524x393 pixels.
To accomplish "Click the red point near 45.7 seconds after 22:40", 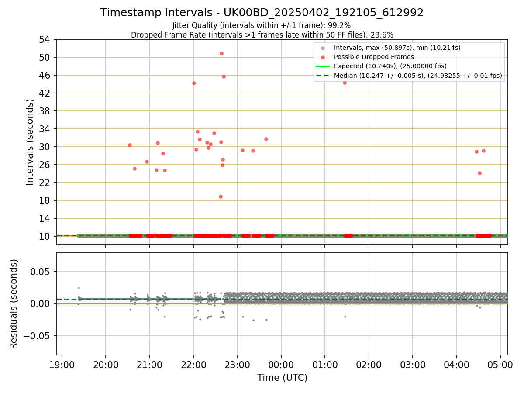I will click(224, 76).
